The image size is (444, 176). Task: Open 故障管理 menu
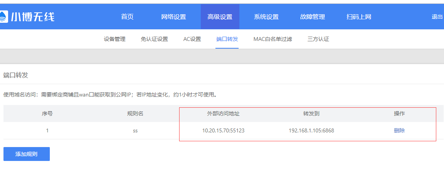click(312, 17)
